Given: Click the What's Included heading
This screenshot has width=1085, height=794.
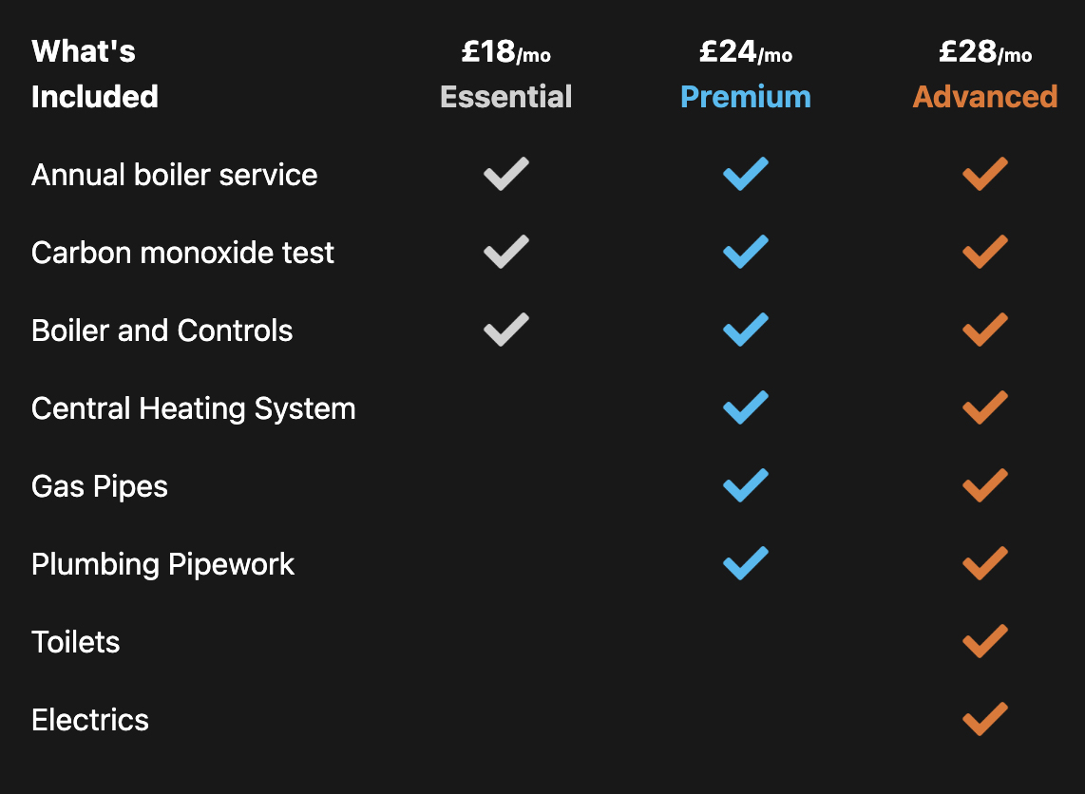Looking at the screenshot, I should point(95,74).
